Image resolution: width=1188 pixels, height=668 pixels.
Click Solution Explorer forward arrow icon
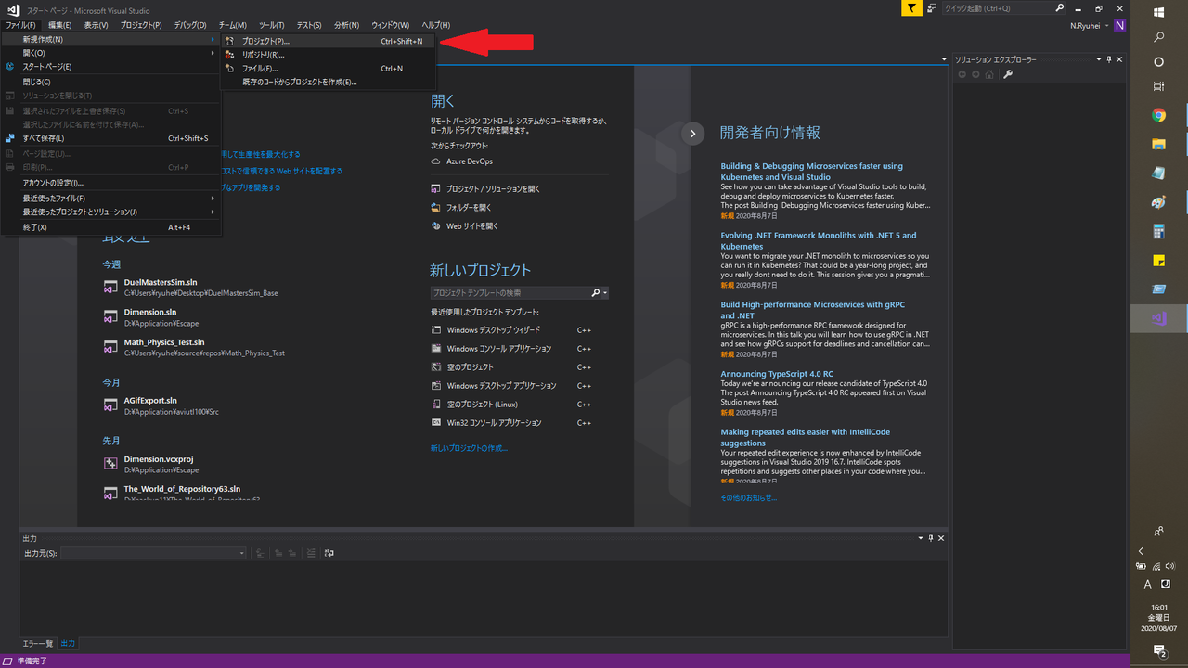(x=975, y=74)
